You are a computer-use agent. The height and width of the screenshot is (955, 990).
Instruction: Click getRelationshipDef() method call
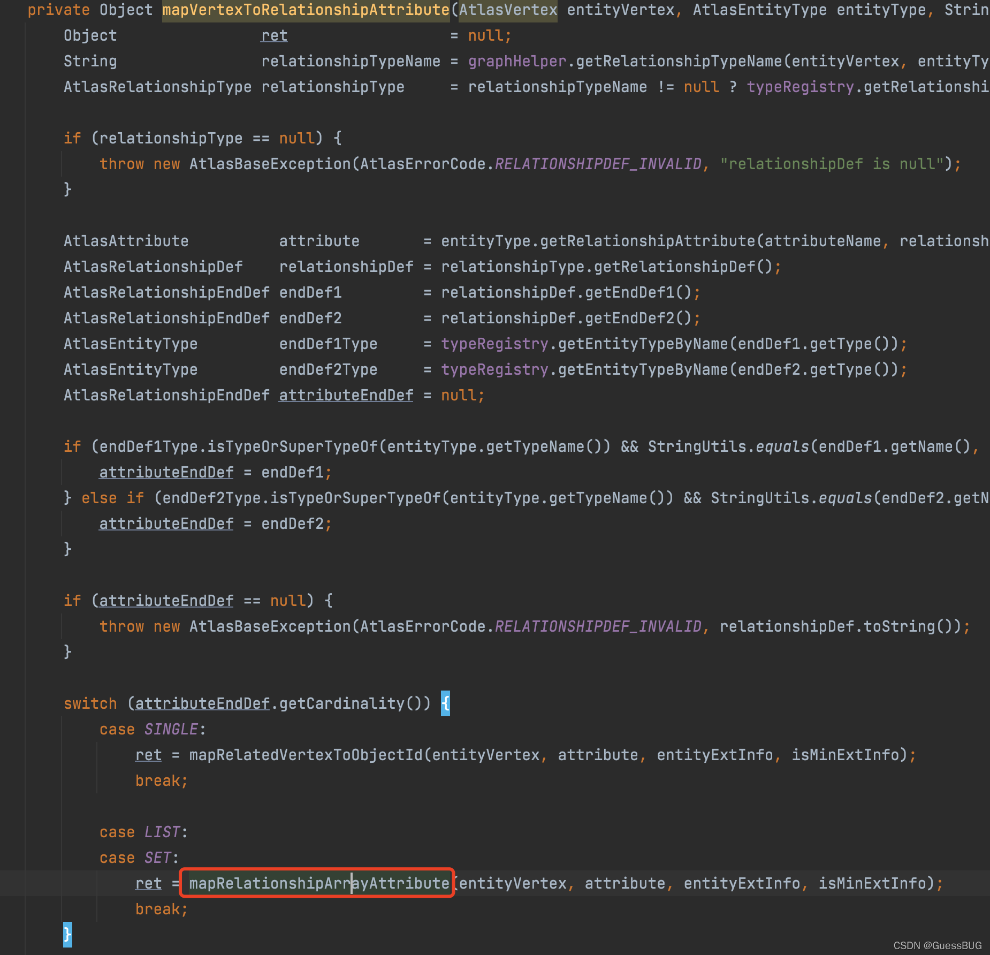click(x=683, y=267)
